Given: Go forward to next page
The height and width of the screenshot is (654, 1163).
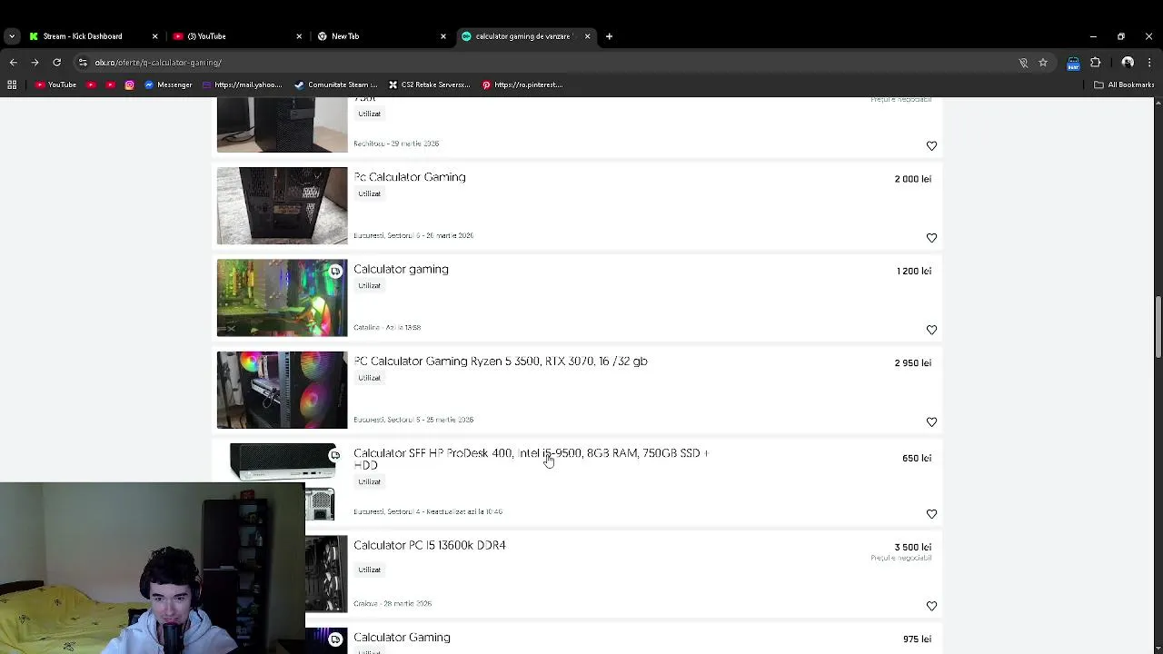Looking at the screenshot, I should click(x=35, y=63).
